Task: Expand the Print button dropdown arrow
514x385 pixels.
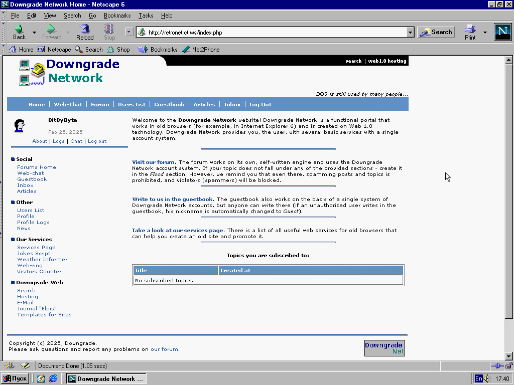Action: pyautogui.click(x=485, y=33)
